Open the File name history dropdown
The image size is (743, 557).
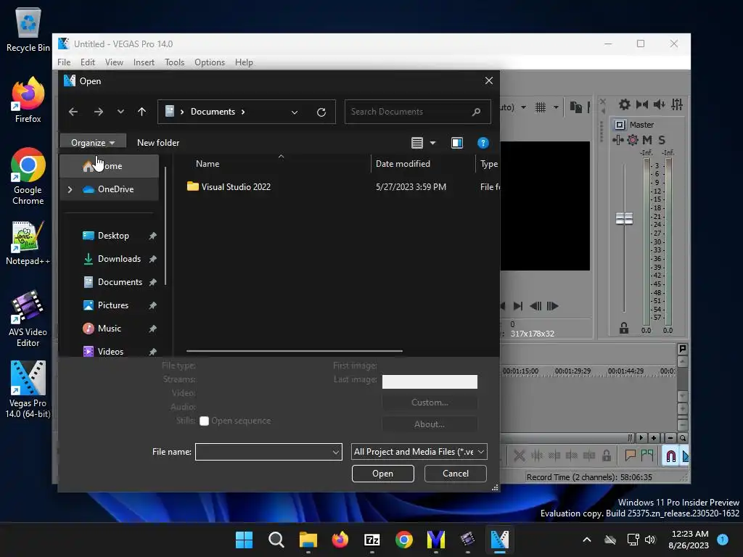(x=336, y=452)
